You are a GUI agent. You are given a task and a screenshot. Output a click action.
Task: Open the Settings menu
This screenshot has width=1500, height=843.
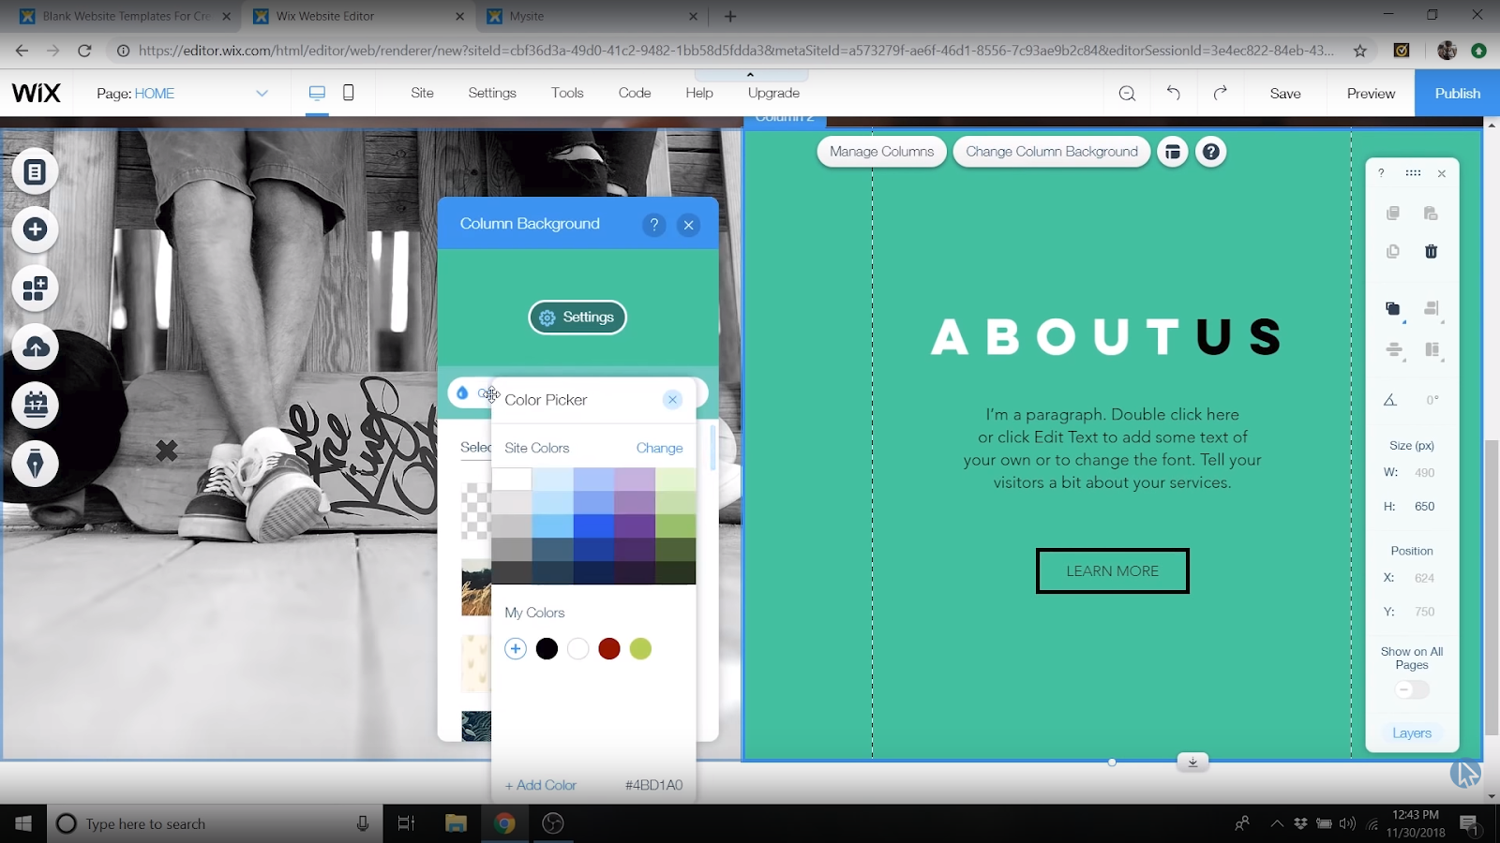pos(492,93)
